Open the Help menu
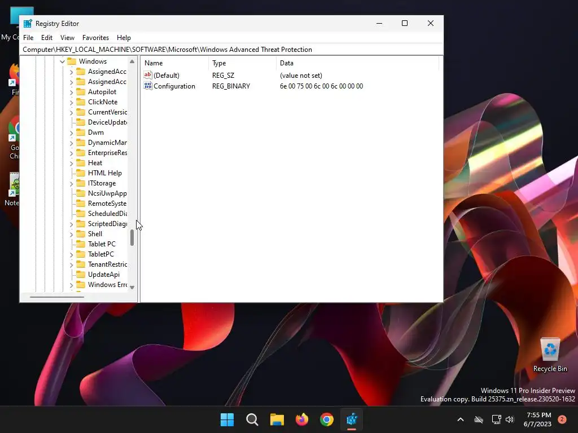 [124, 38]
